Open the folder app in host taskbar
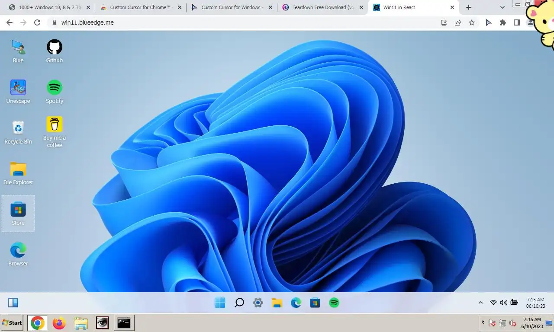 (81, 323)
